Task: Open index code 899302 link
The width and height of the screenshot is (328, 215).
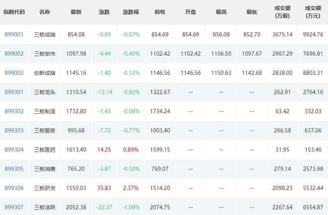Action: tap(14, 111)
